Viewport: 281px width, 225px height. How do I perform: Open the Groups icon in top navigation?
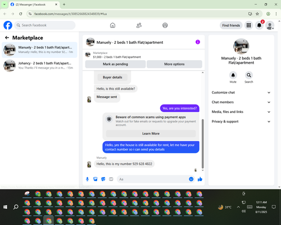coord(165,25)
